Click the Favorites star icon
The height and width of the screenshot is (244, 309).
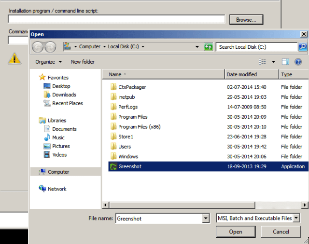click(x=42, y=77)
